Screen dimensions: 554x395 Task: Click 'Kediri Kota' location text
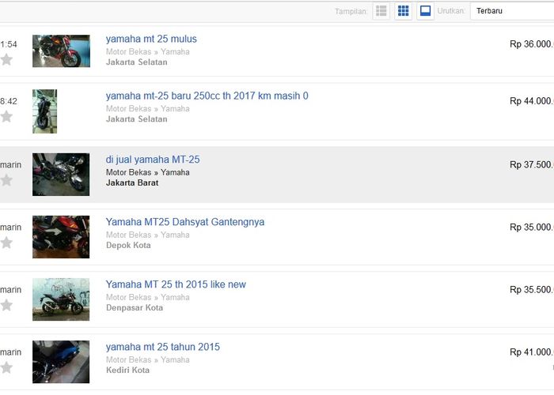127,370
